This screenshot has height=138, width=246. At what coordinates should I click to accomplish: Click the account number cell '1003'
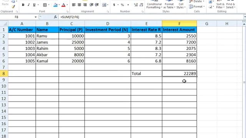click(x=22, y=49)
